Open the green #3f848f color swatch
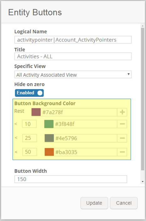This screenshot has width=146, height=221. (x=49, y=124)
